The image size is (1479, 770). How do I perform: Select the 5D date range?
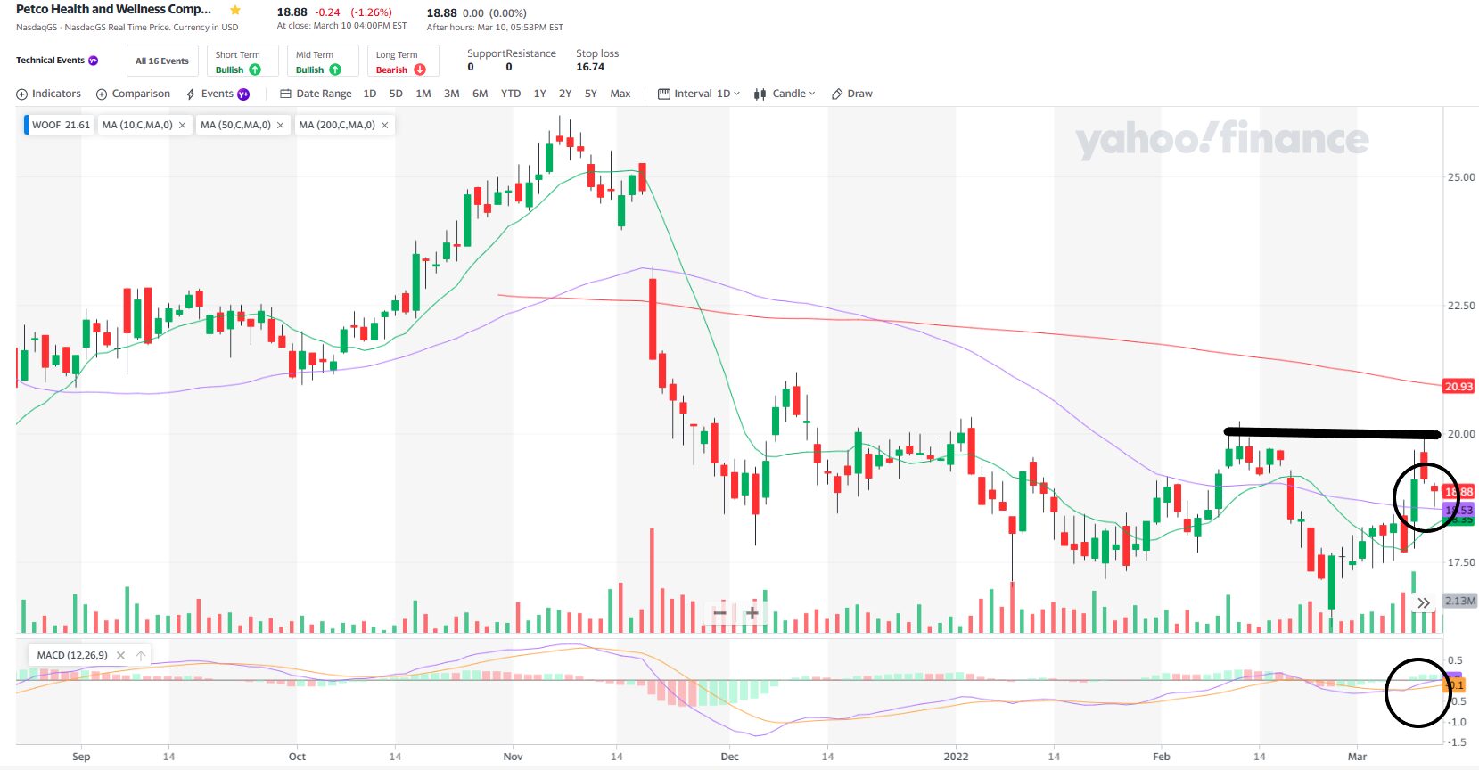[x=396, y=94]
